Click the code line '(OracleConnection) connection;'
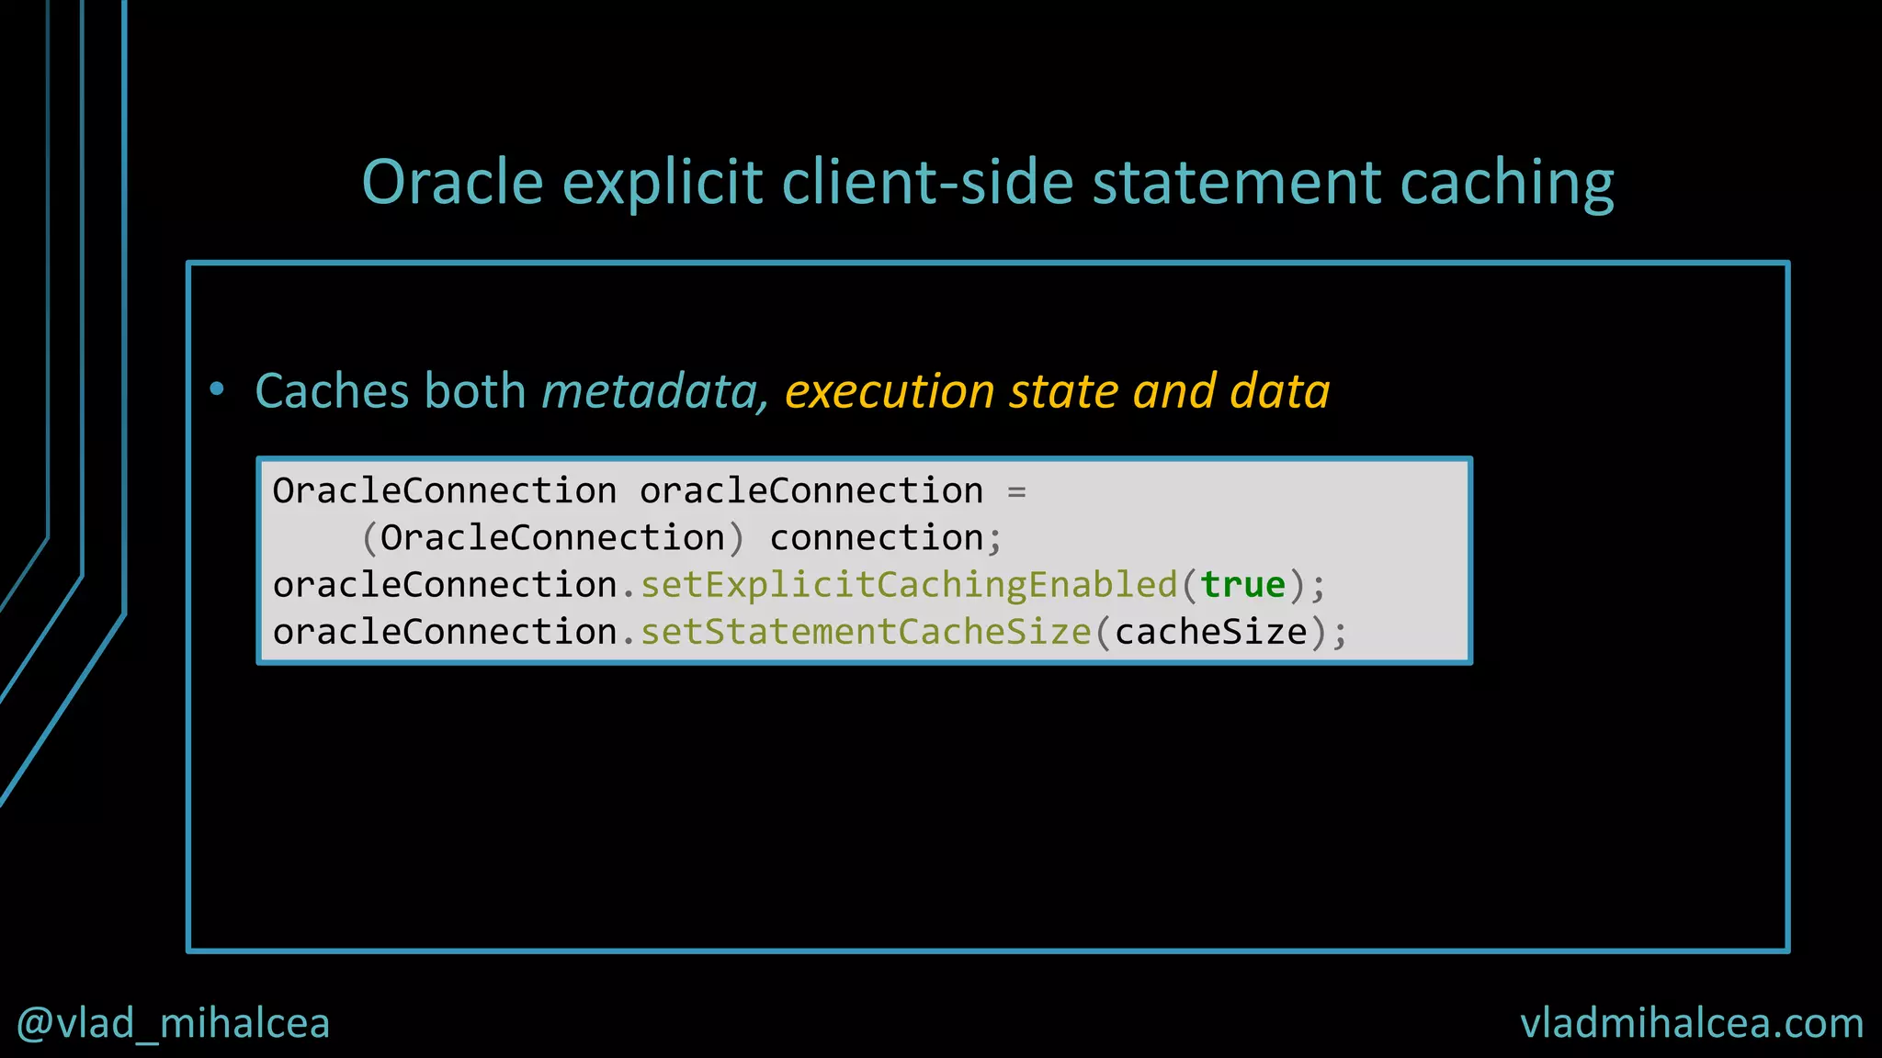 pos(681,538)
